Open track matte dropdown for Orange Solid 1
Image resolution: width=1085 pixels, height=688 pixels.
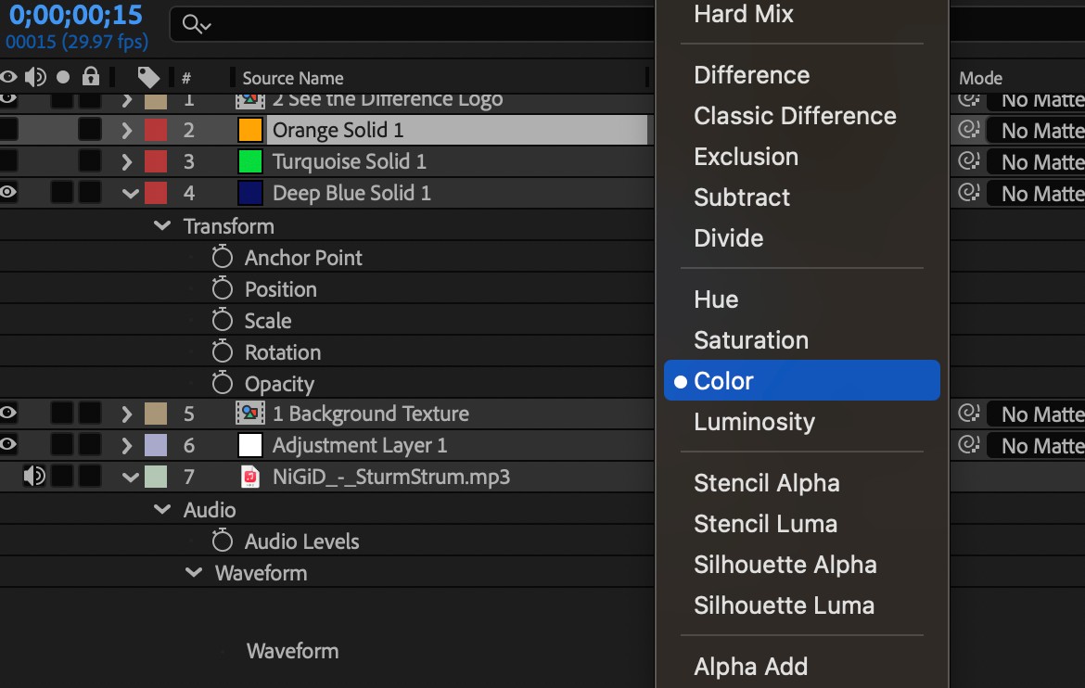click(1036, 131)
